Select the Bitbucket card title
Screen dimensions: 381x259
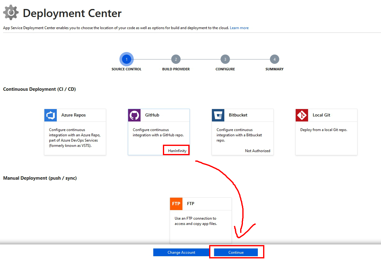[238, 115]
